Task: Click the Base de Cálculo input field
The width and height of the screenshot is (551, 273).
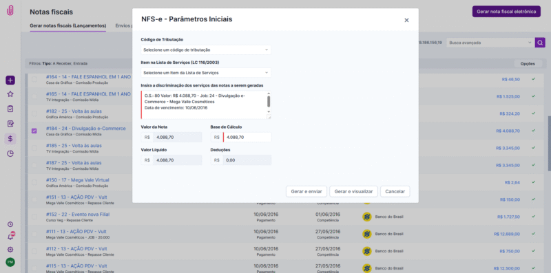Action: click(247, 138)
